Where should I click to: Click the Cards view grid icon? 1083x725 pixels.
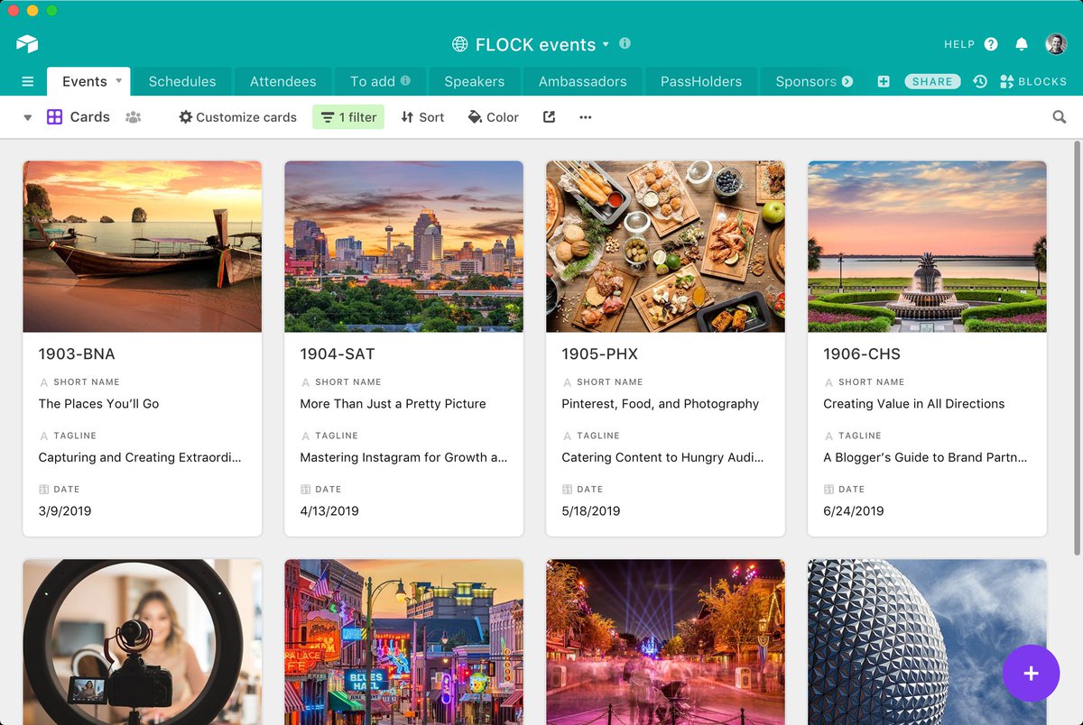tap(54, 117)
